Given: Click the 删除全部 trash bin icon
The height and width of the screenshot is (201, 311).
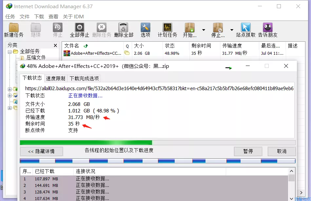Looking at the screenshot, I should point(123,28).
